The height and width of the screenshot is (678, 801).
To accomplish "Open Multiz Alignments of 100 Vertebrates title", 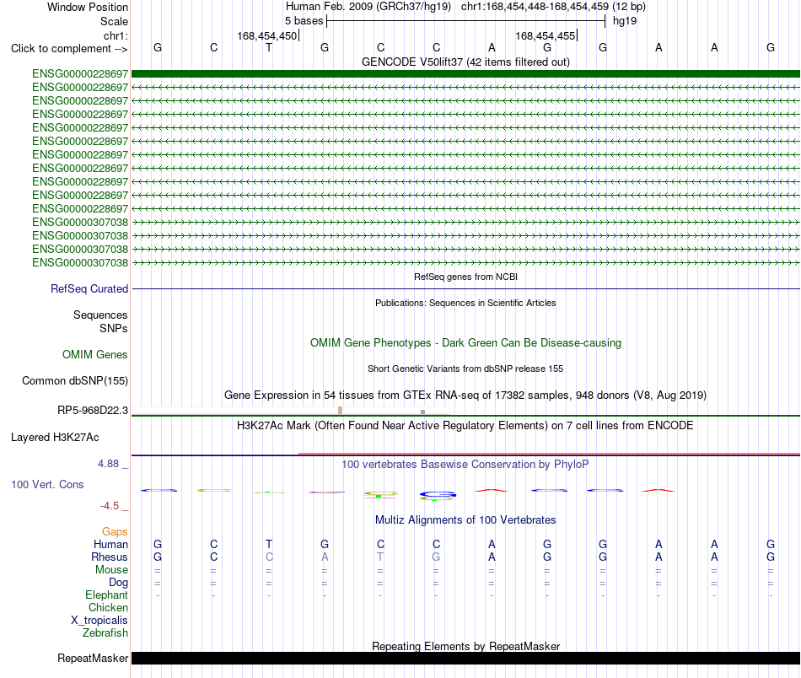I will click(x=465, y=520).
